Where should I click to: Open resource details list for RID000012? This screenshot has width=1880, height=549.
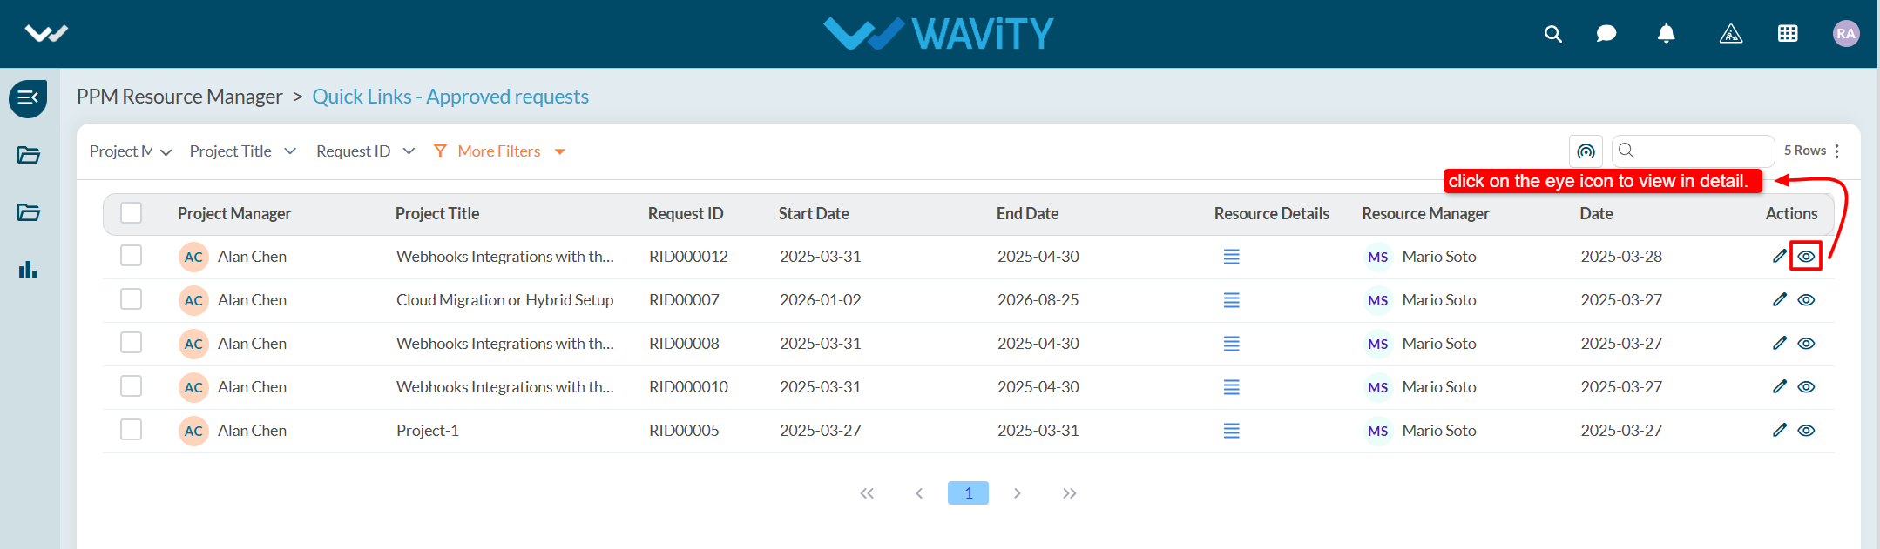pos(1231,257)
